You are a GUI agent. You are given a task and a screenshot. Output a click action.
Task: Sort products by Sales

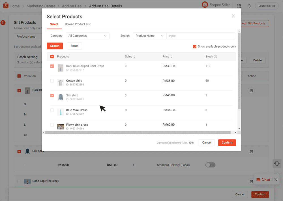[134, 56]
